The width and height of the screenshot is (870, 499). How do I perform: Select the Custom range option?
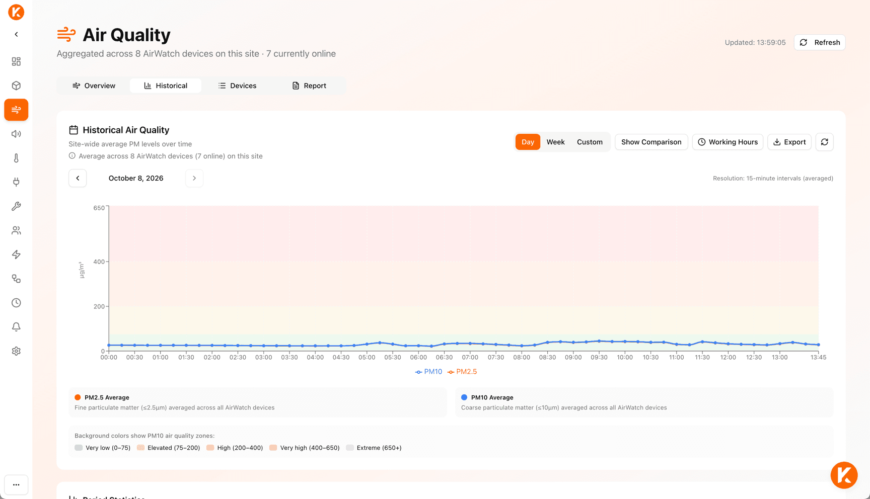point(590,142)
